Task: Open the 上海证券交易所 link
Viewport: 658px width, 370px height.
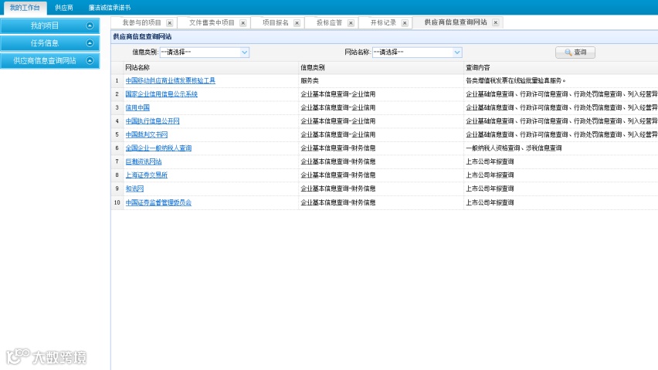Action: pyautogui.click(x=147, y=175)
